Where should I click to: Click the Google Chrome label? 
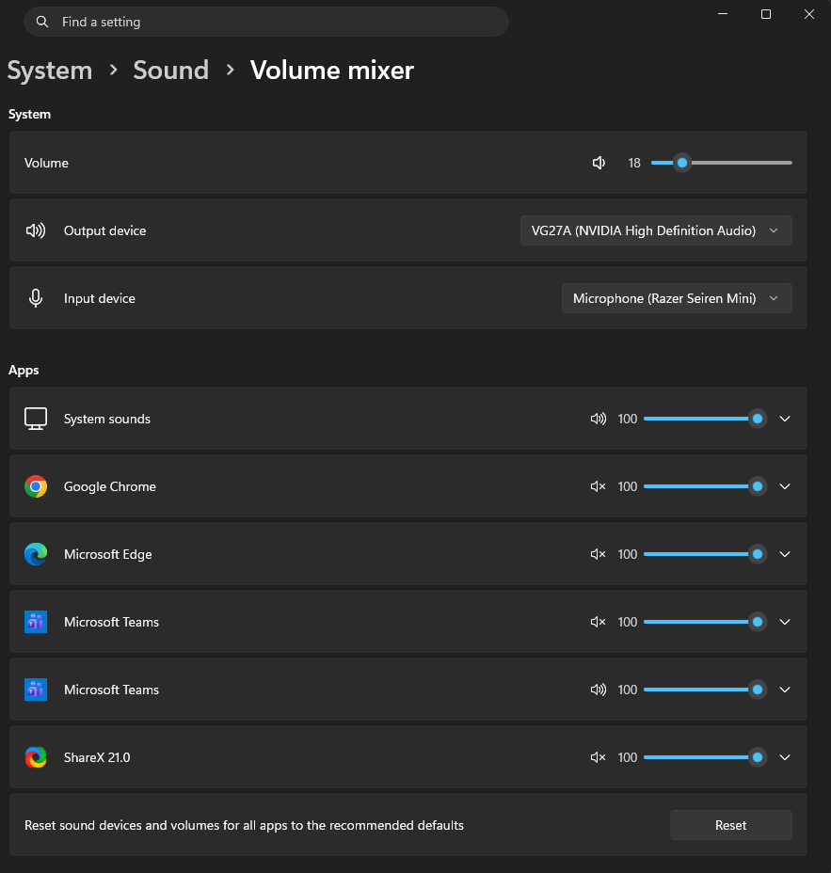click(110, 486)
